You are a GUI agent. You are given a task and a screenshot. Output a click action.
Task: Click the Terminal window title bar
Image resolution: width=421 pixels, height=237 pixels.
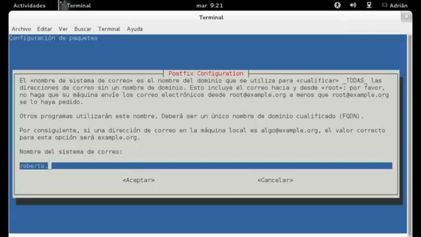pyautogui.click(x=211, y=17)
